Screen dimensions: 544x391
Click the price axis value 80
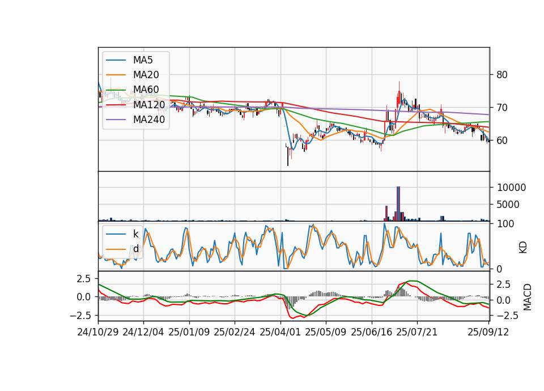pyautogui.click(x=501, y=75)
